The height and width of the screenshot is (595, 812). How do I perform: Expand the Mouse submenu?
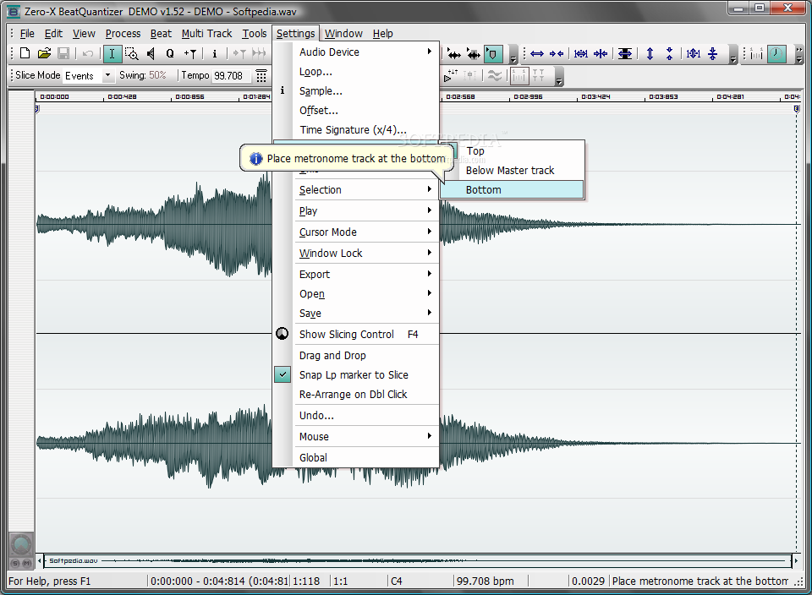pyautogui.click(x=356, y=437)
